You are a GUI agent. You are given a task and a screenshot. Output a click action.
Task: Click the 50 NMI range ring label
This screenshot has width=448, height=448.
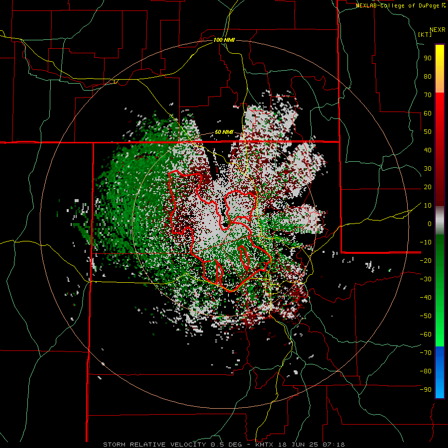(x=224, y=132)
